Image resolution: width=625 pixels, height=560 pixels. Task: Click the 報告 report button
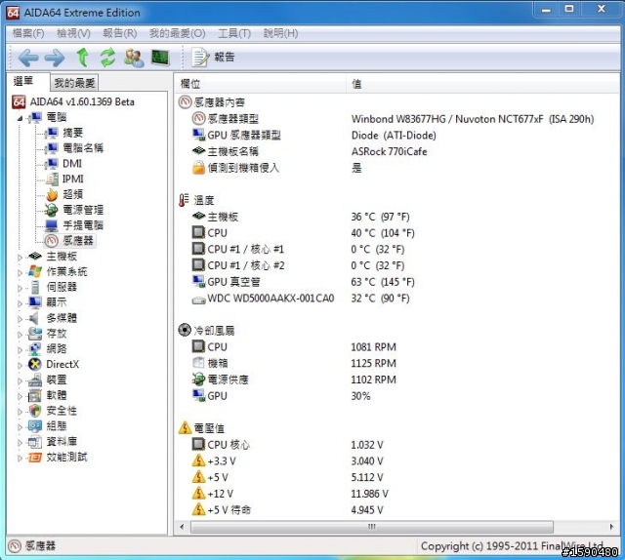click(x=213, y=58)
